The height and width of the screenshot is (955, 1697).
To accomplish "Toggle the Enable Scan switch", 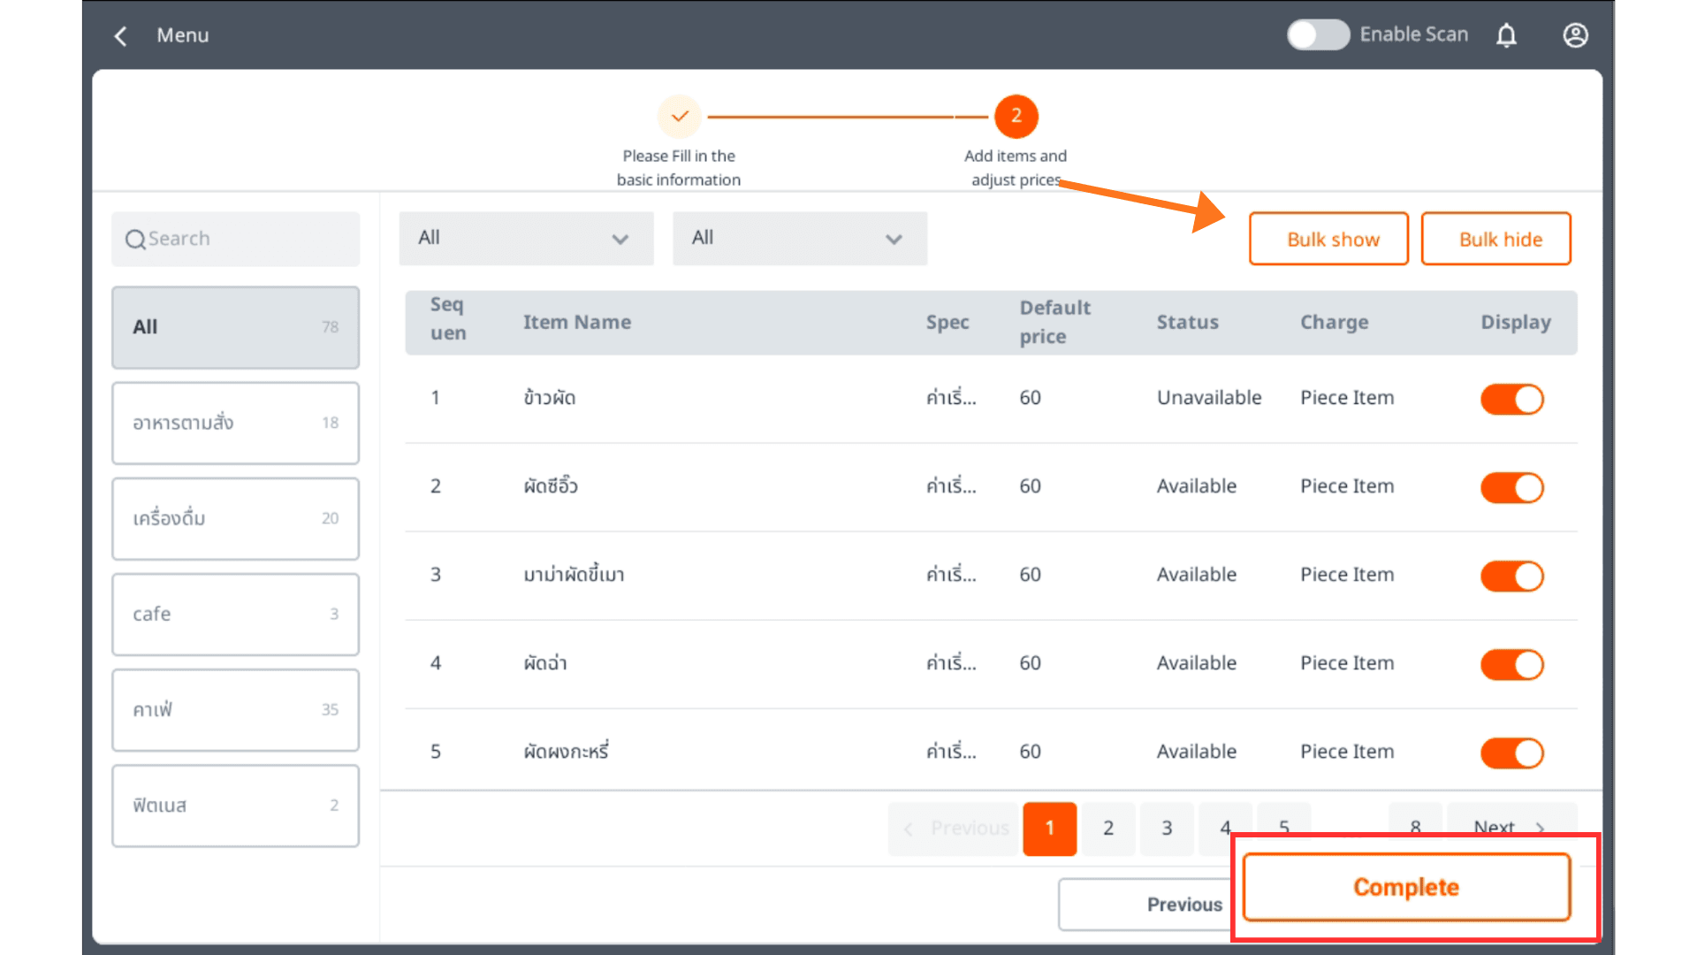I will coord(1317,35).
